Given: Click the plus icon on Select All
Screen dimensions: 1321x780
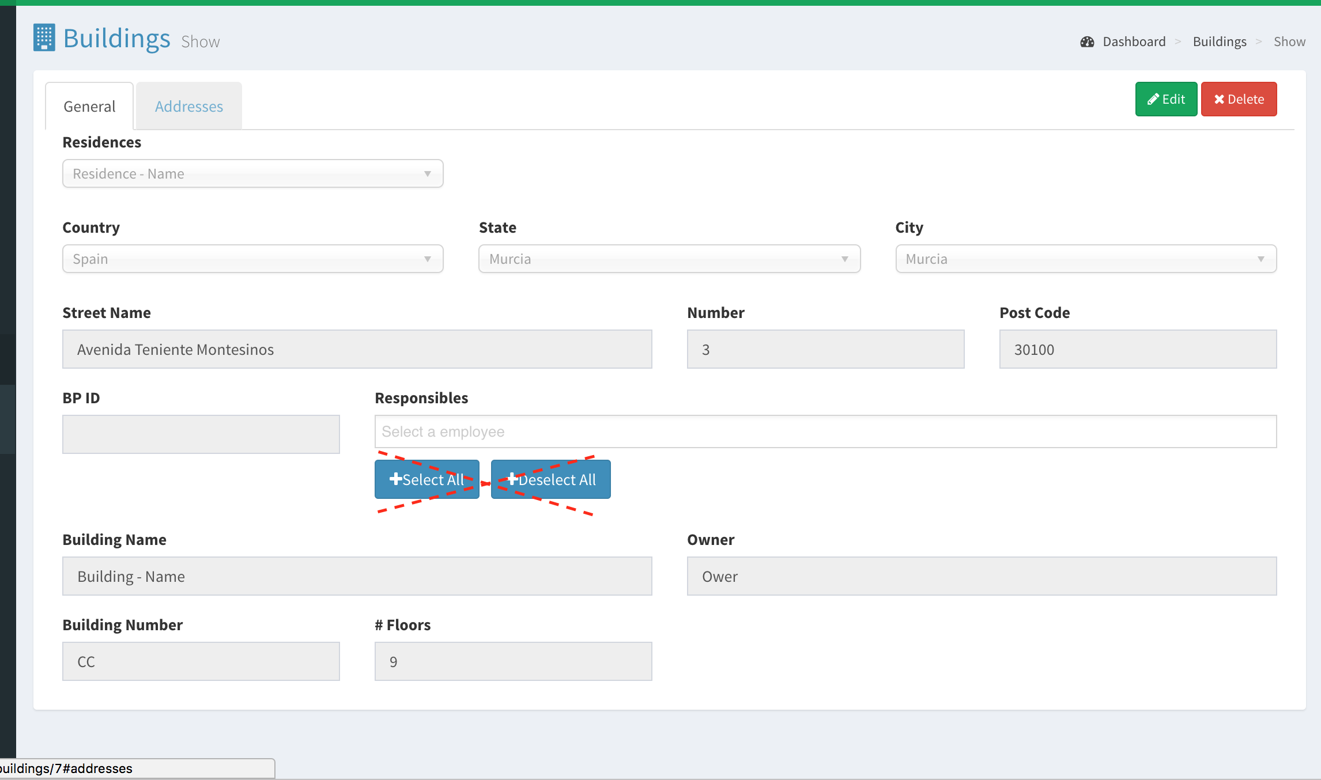Looking at the screenshot, I should [395, 479].
